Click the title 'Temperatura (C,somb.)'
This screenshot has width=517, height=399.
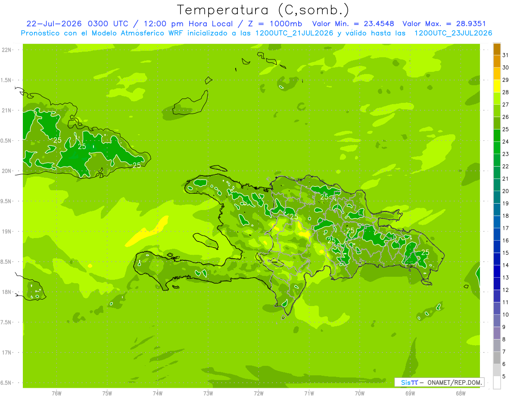pos(263,10)
